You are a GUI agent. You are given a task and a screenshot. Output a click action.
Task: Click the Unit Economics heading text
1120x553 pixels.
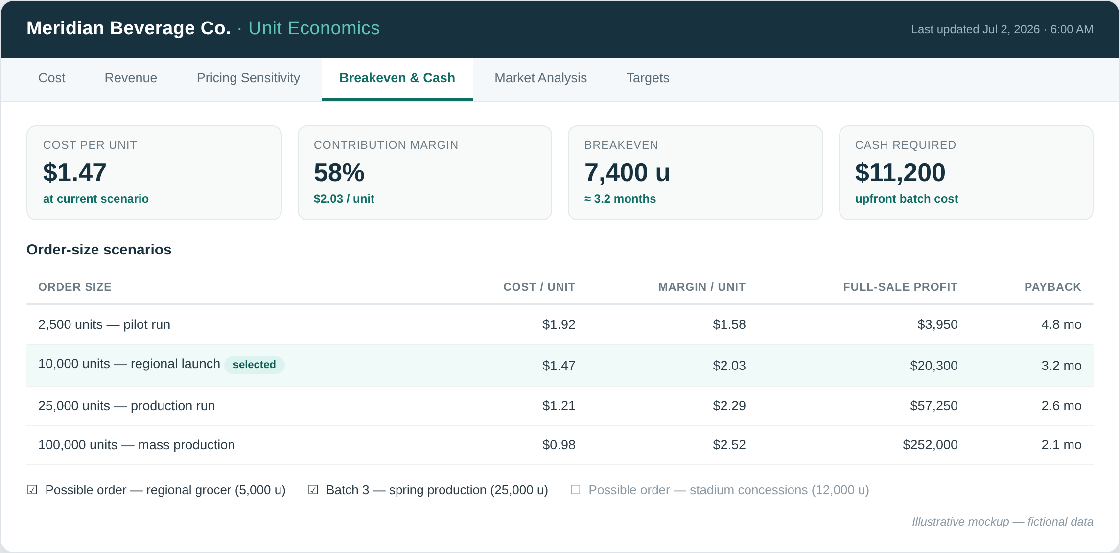[314, 28]
